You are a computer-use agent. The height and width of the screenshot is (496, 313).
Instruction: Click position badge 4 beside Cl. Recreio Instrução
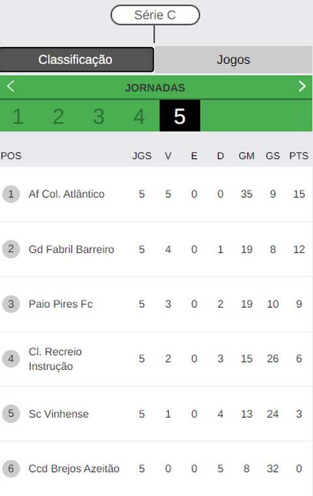(11, 359)
